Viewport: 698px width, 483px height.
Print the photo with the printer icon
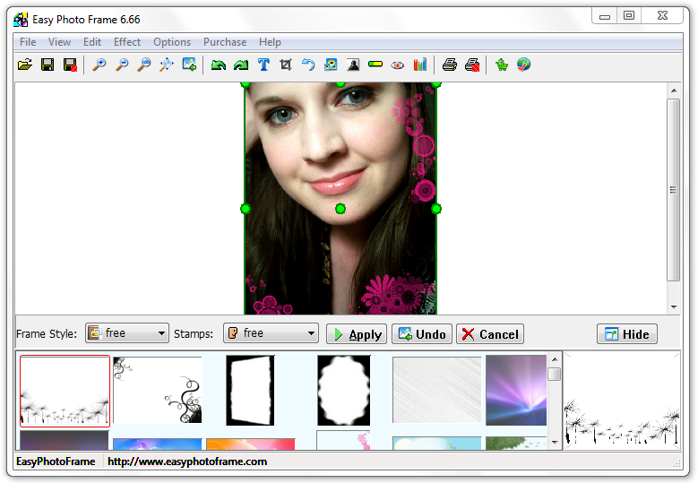450,65
